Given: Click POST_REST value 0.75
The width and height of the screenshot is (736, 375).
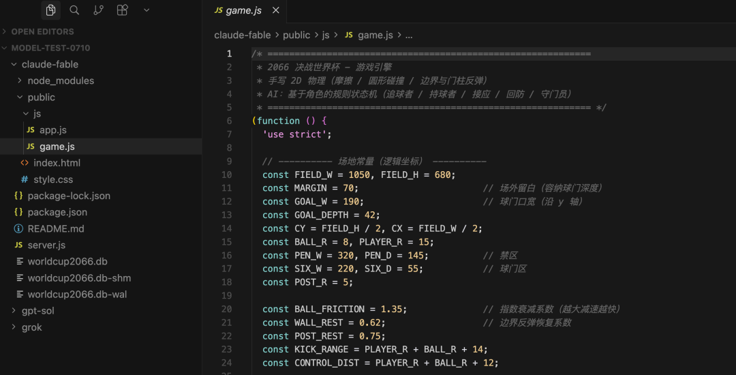Looking at the screenshot, I should (x=370, y=337).
